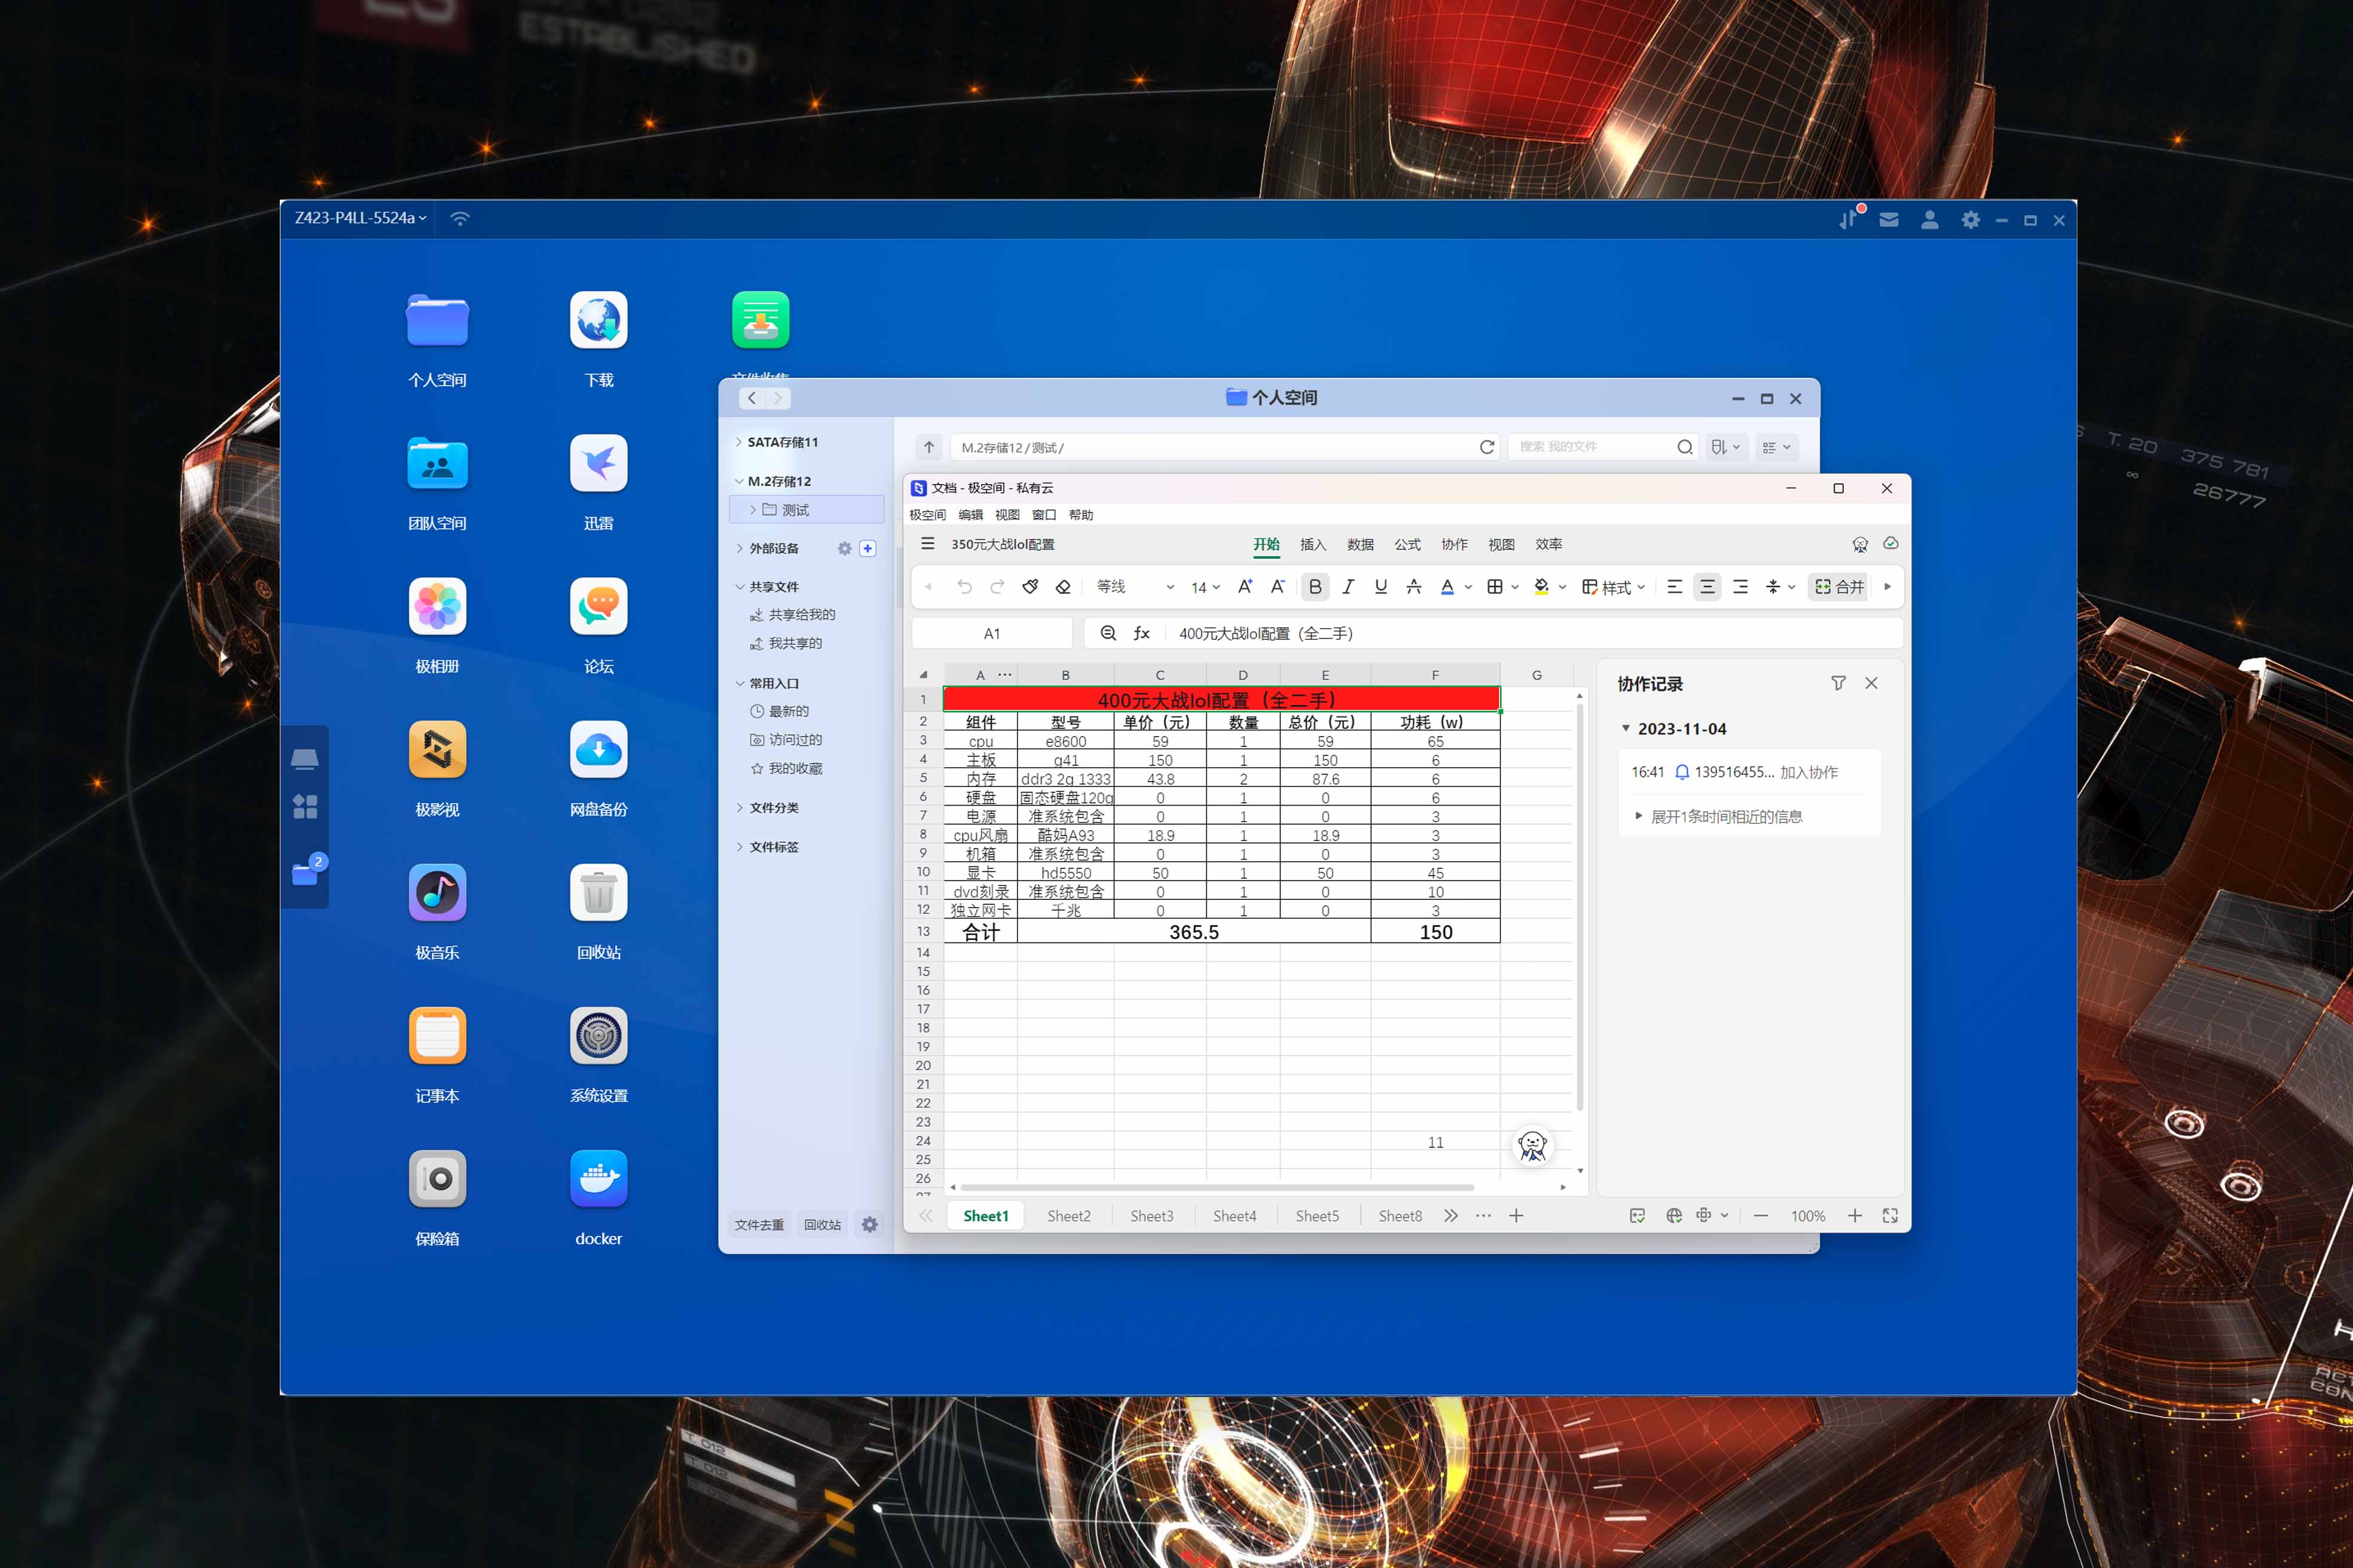Switch to the 协作 ribbon tab
This screenshot has width=2353, height=1568.
pyautogui.click(x=1454, y=544)
